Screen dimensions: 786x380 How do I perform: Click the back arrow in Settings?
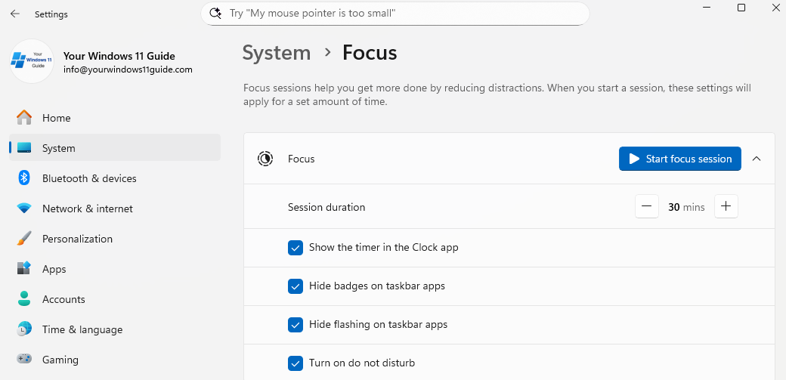tap(14, 14)
